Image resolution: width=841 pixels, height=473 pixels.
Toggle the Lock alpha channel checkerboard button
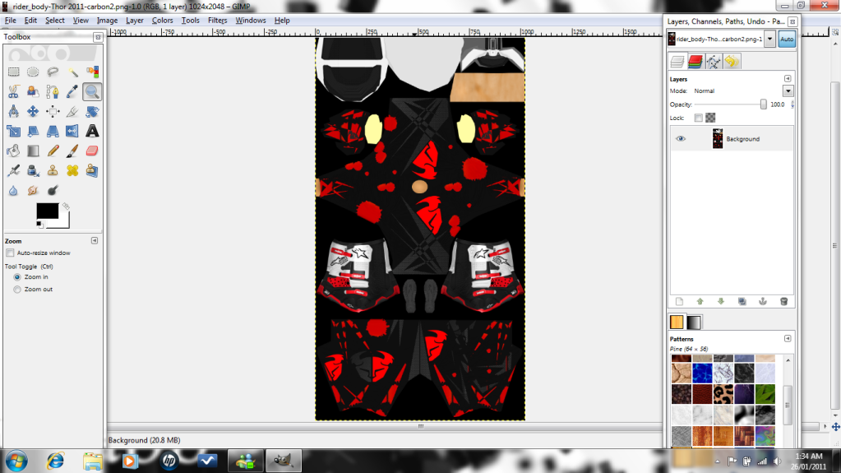tap(710, 118)
